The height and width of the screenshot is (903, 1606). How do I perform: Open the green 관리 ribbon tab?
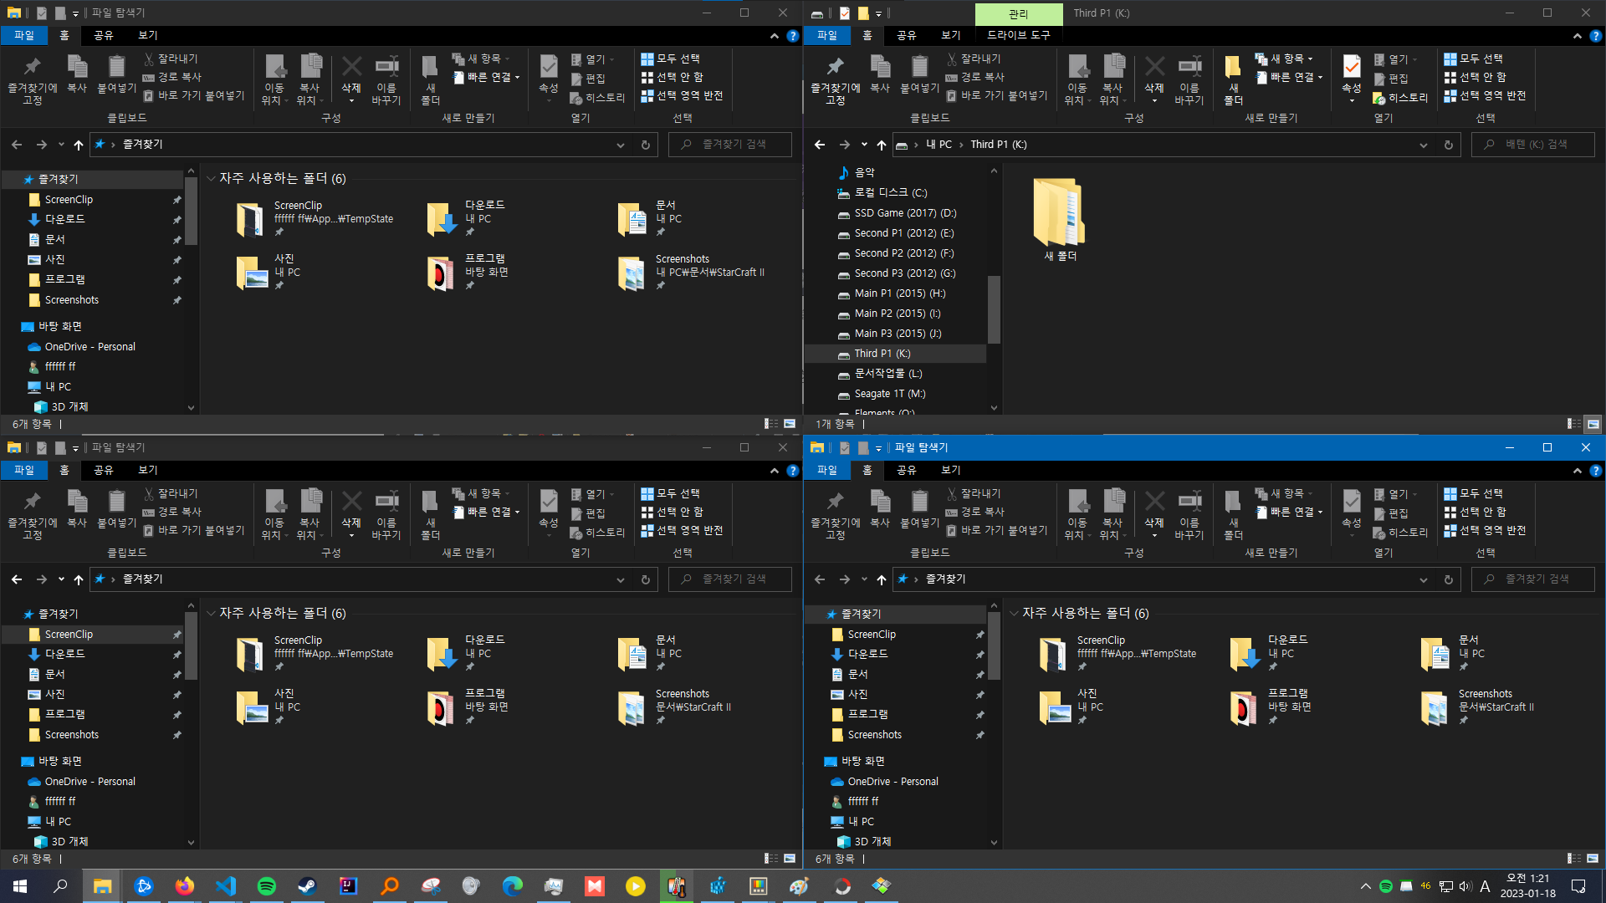(x=1018, y=13)
